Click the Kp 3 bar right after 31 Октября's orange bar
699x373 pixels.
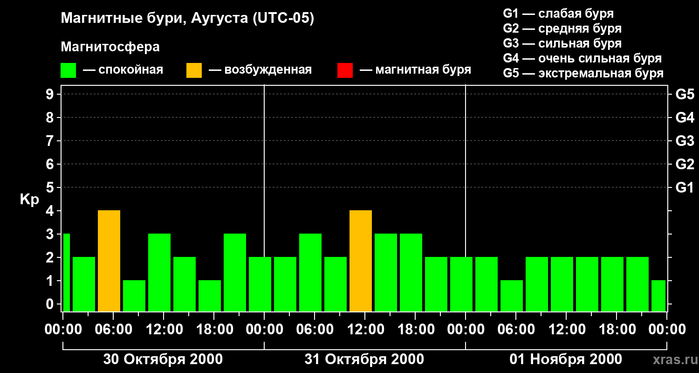click(x=386, y=272)
